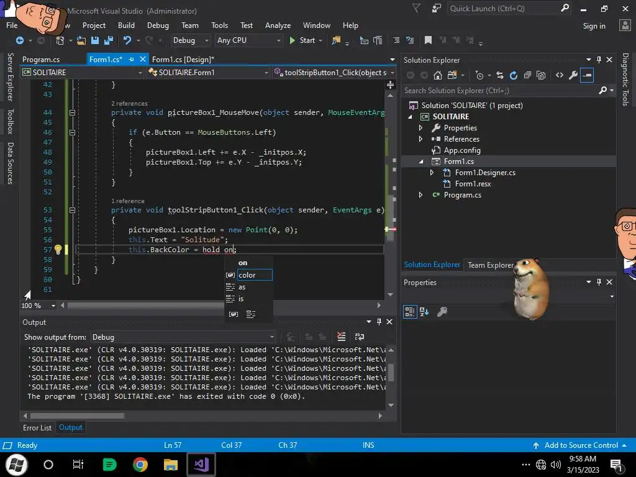Refresh Solution Explorer with refresh icon

[x=514, y=75]
